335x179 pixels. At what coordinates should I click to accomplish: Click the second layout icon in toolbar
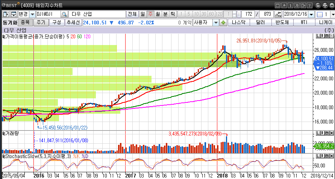click(x=14, y=14)
